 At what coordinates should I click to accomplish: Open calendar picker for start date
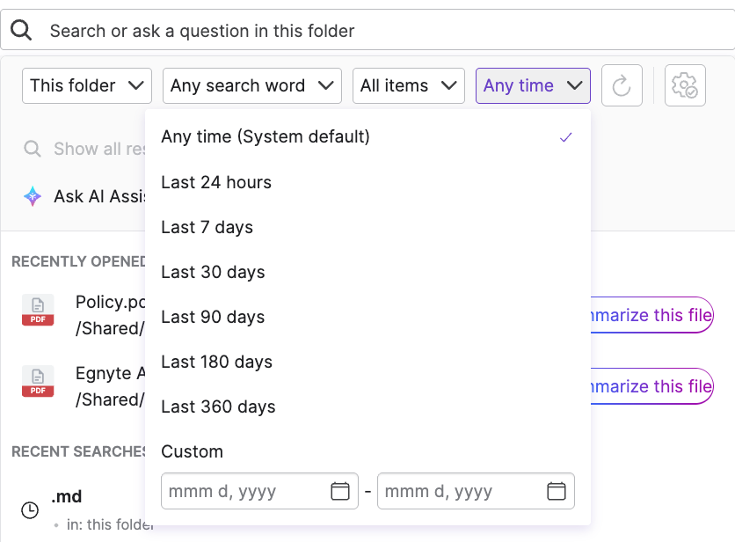(x=340, y=491)
